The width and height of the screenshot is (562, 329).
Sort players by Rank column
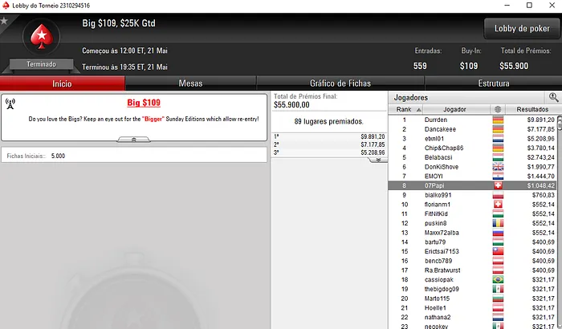pyautogui.click(x=405, y=109)
